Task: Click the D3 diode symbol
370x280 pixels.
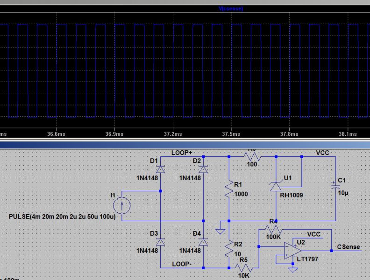Action: coord(160,242)
